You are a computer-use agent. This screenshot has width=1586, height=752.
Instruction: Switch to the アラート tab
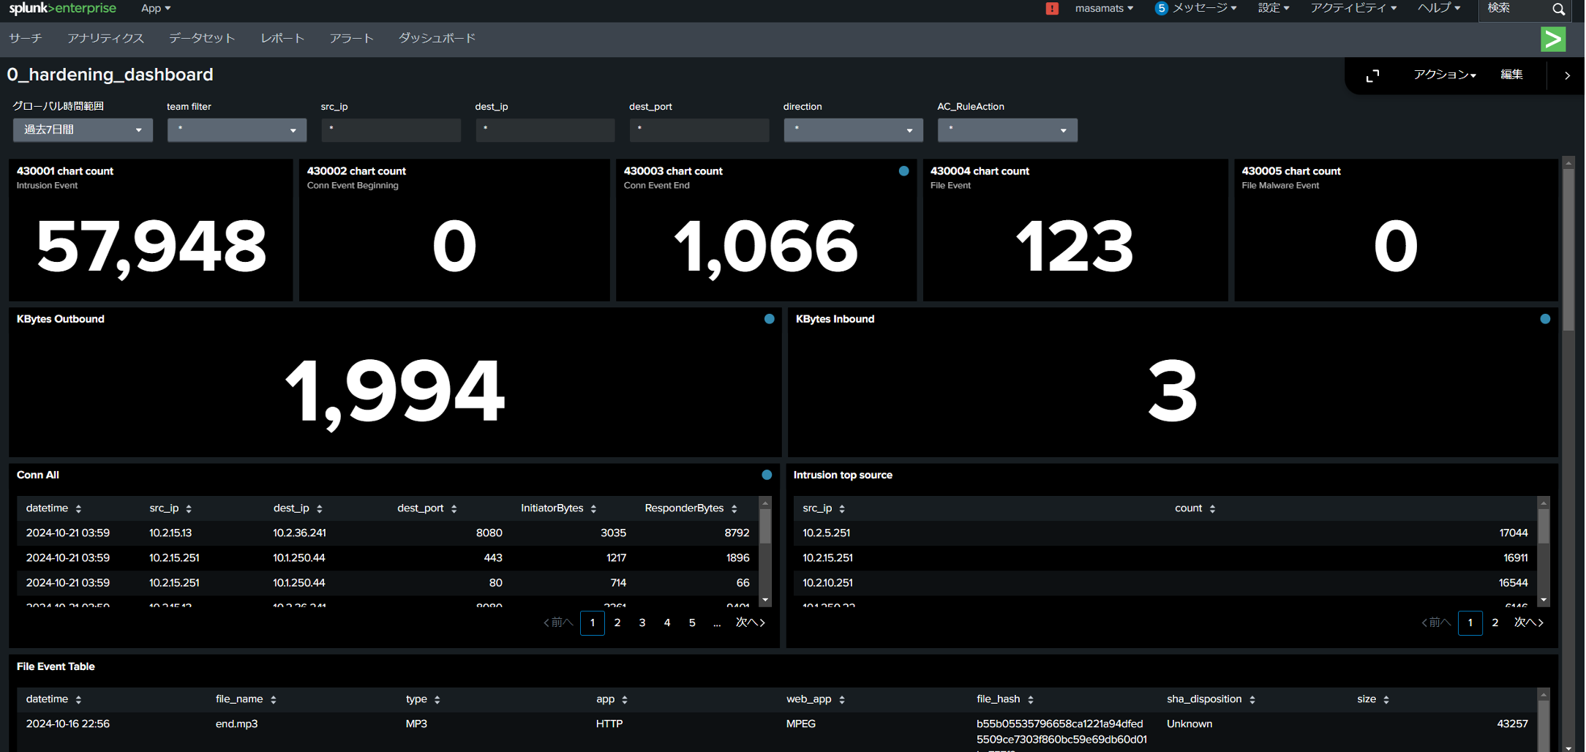pos(351,38)
